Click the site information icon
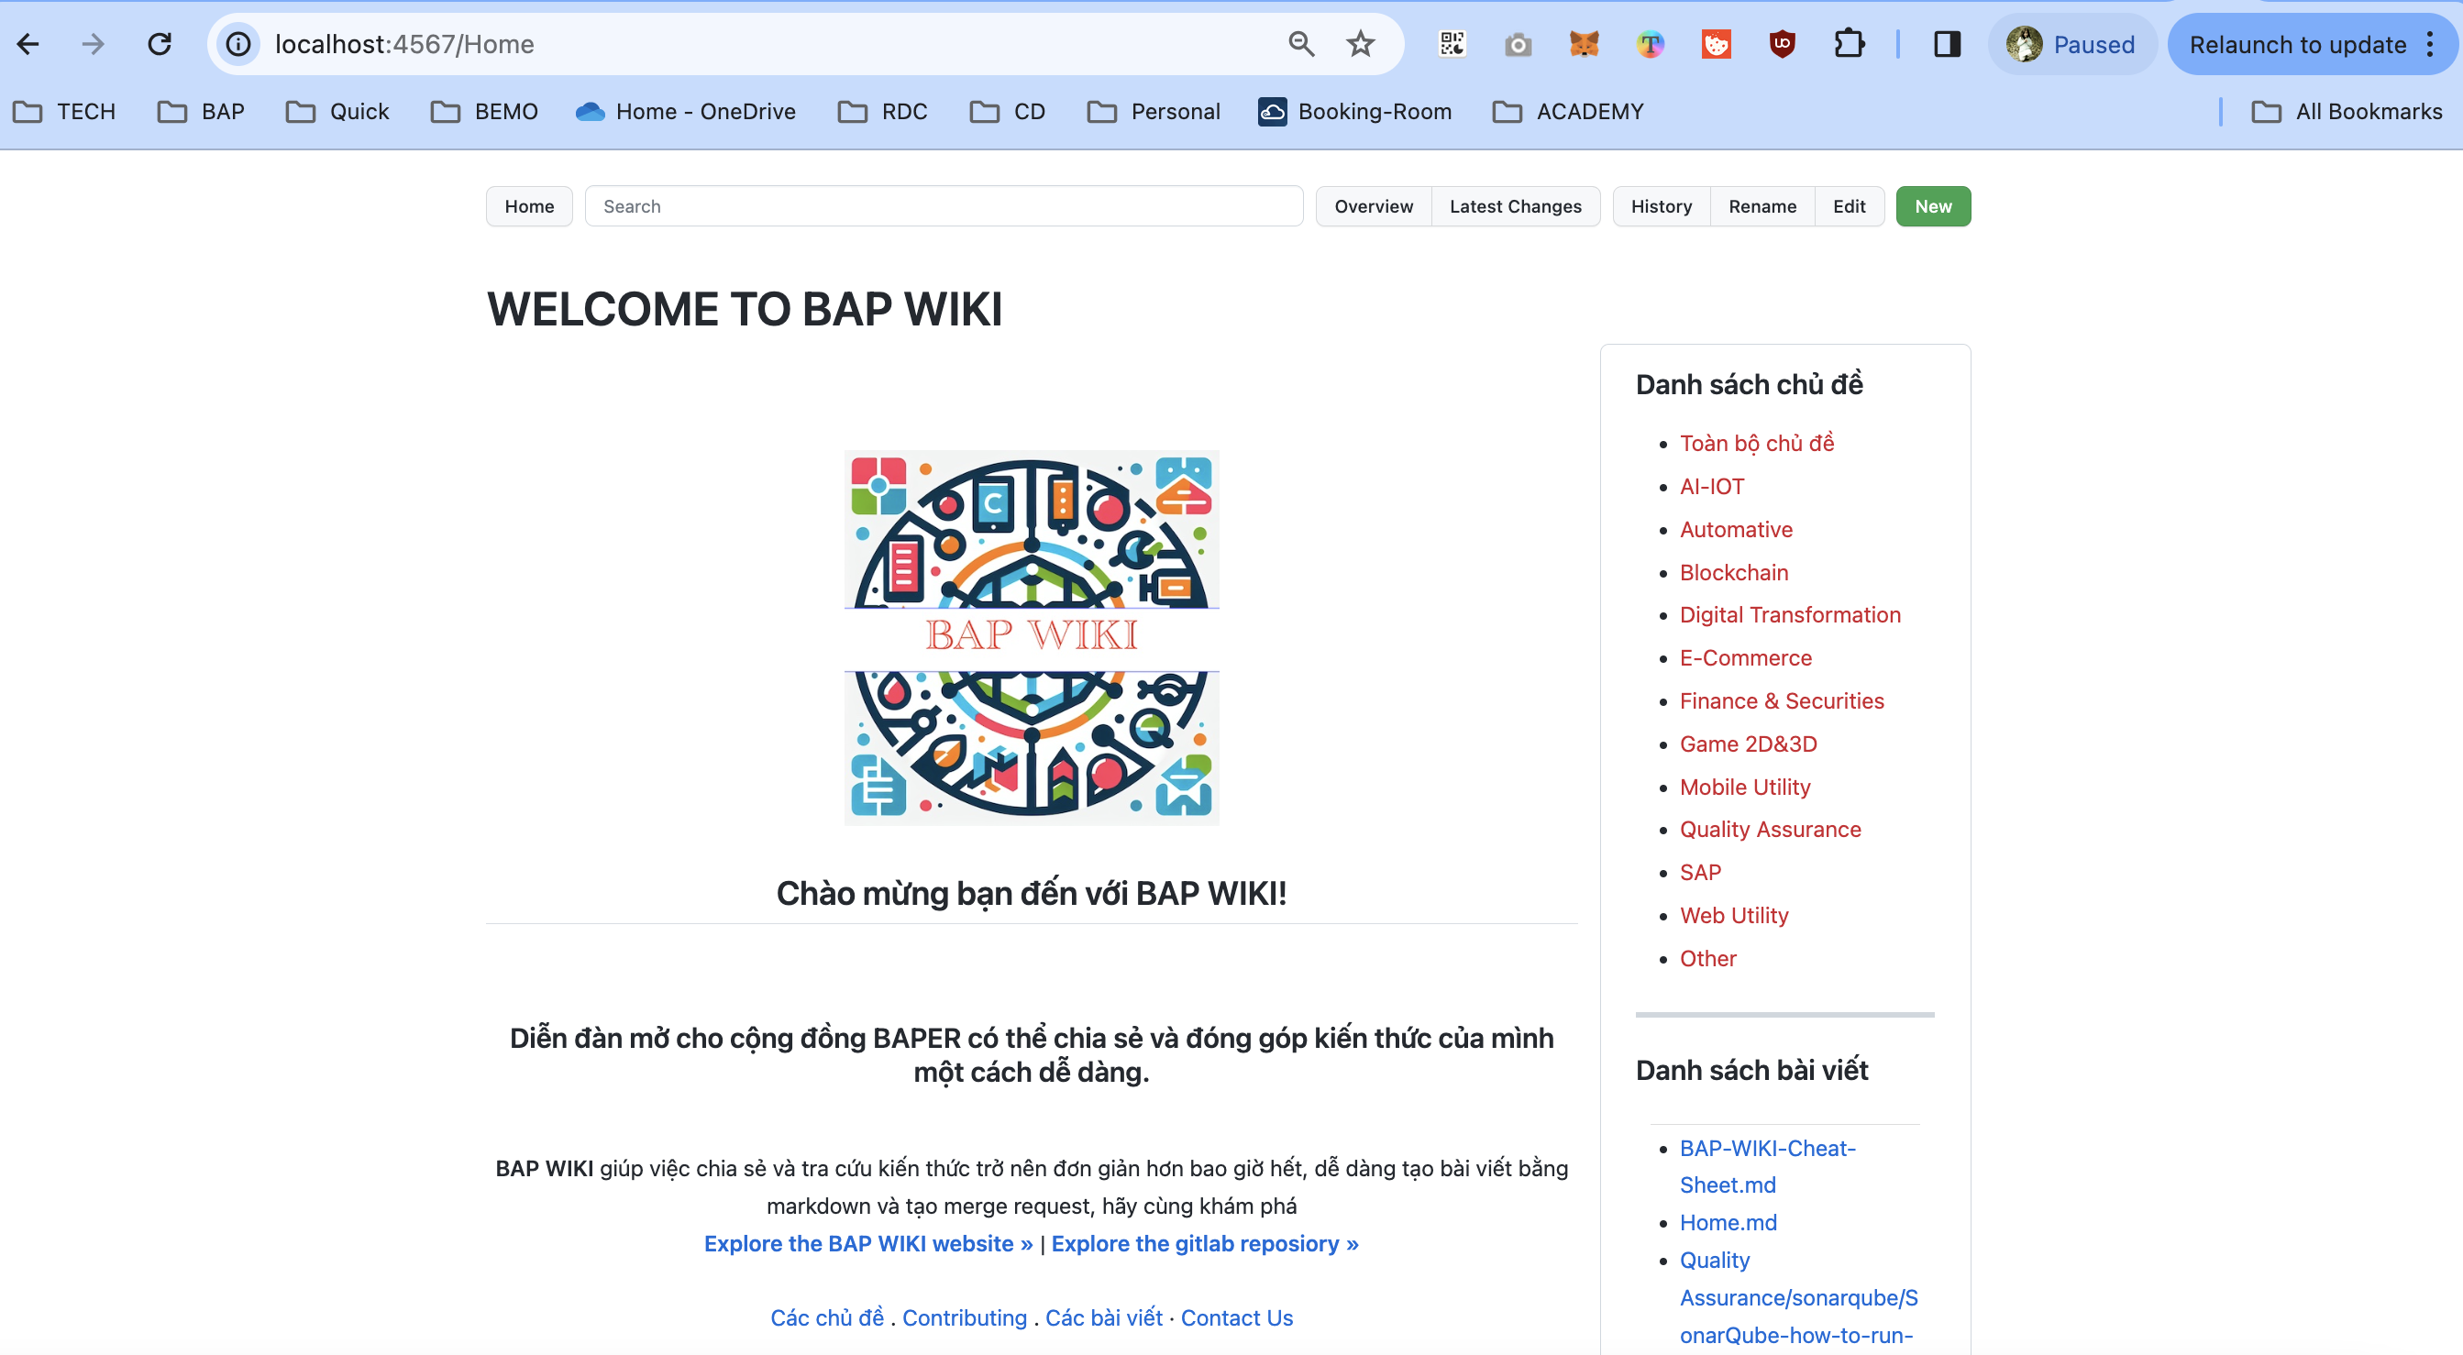The image size is (2463, 1355). click(238, 44)
